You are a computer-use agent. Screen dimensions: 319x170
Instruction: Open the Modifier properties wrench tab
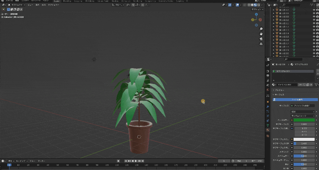pos(268,106)
